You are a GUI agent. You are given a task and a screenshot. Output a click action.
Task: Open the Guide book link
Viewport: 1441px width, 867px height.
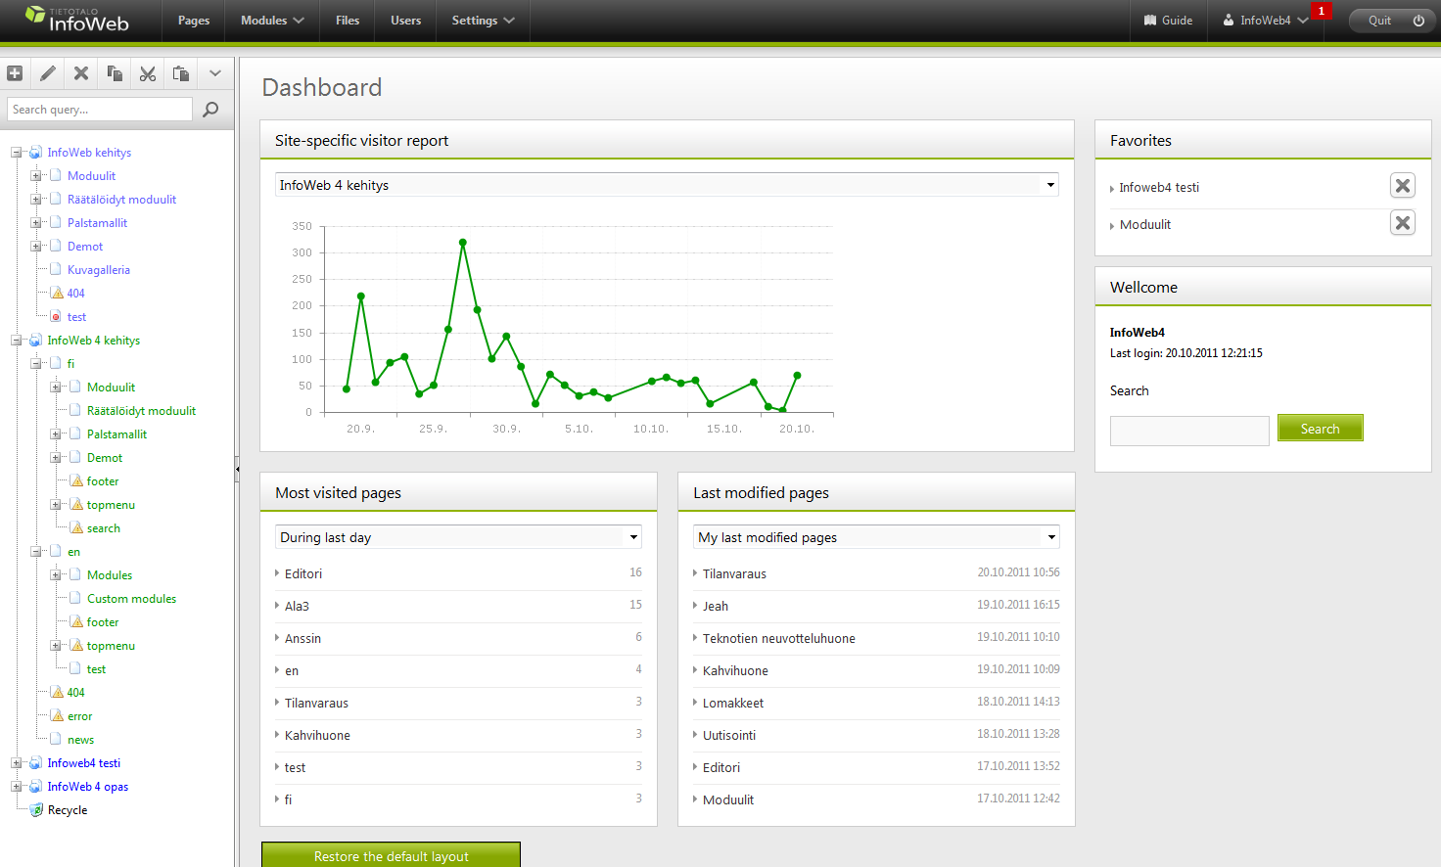coord(1168,21)
